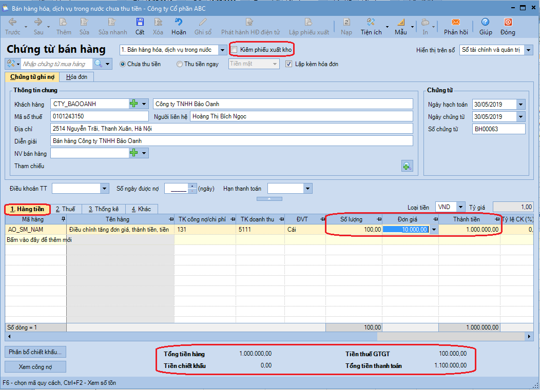Screen dimensions: 540x390
Task: Click the Tham chiếu add reference icon
Action: [x=407, y=167]
